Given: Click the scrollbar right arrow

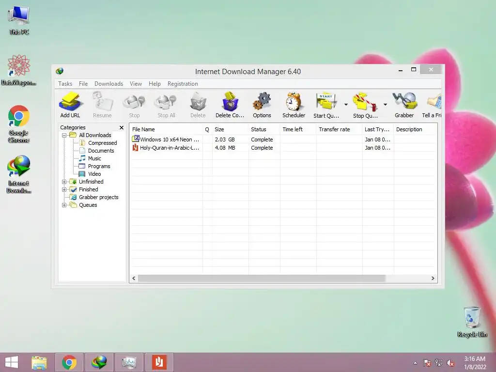Looking at the screenshot, I should tap(433, 279).
